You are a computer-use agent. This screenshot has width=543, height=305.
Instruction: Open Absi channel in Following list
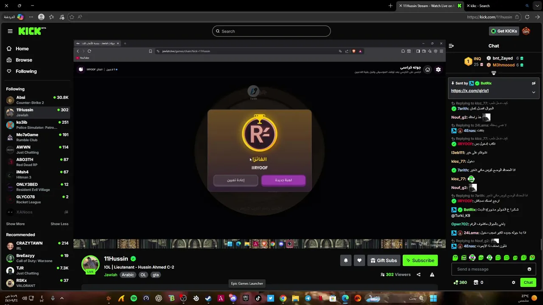(37, 100)
